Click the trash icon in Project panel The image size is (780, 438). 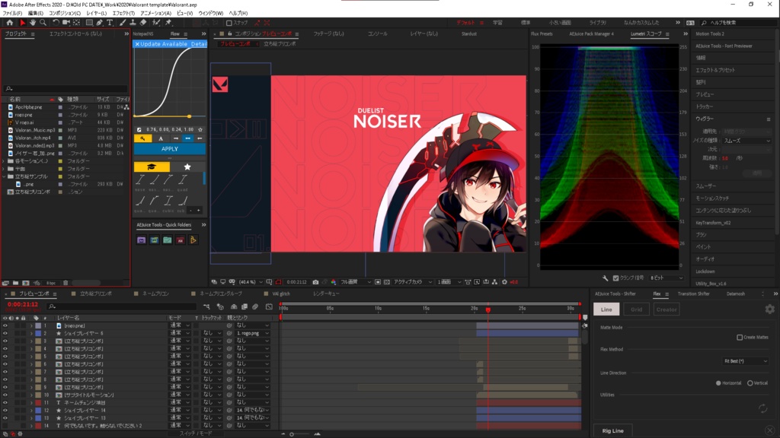pyautogui.click(x=66, y=283)
